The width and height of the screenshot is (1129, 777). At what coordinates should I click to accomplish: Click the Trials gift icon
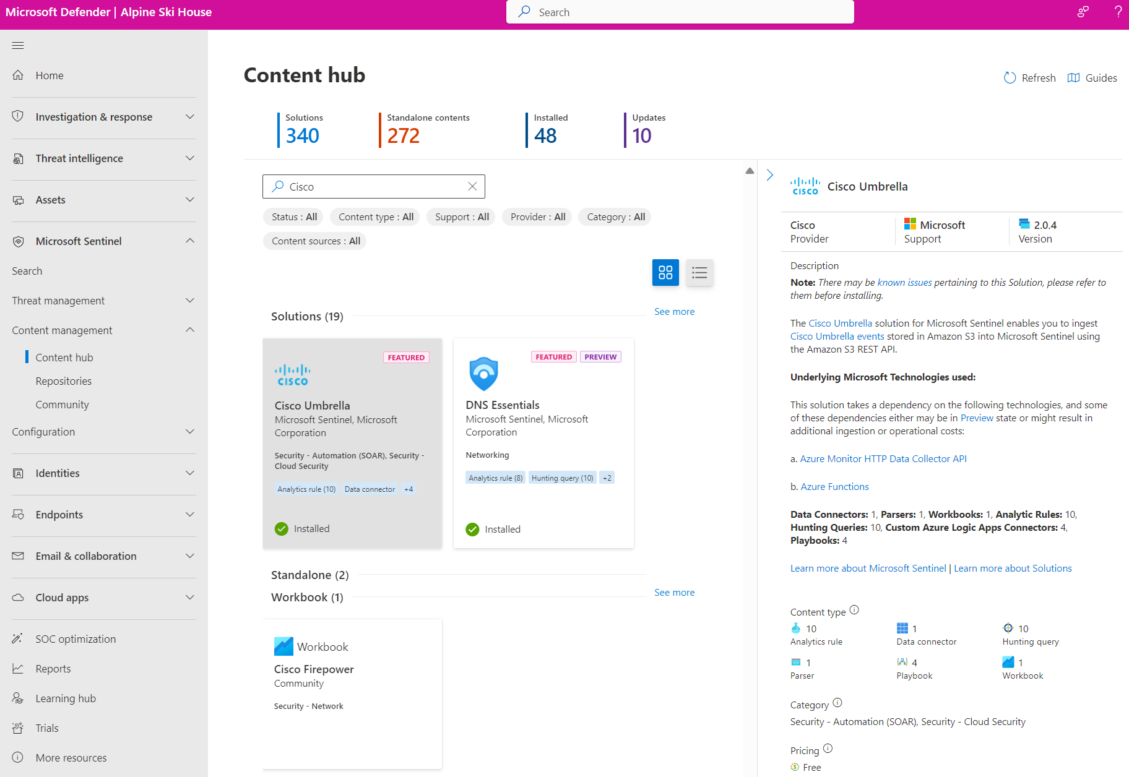(18, 728)
